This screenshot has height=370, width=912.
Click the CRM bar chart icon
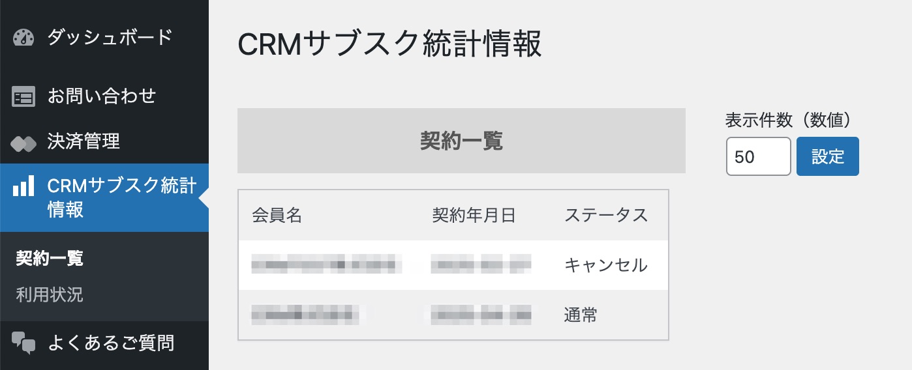(x=23, y=187)
